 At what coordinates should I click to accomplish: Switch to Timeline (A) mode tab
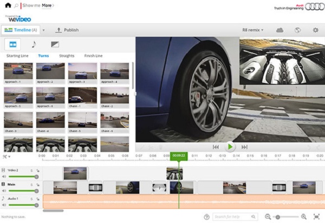click(21, 30)
